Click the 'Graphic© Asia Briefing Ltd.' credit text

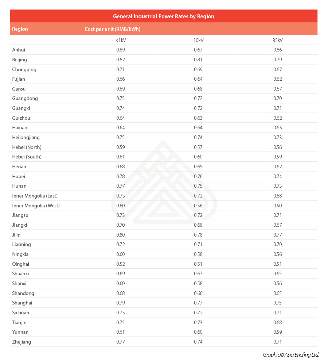(x=291, y=355)
